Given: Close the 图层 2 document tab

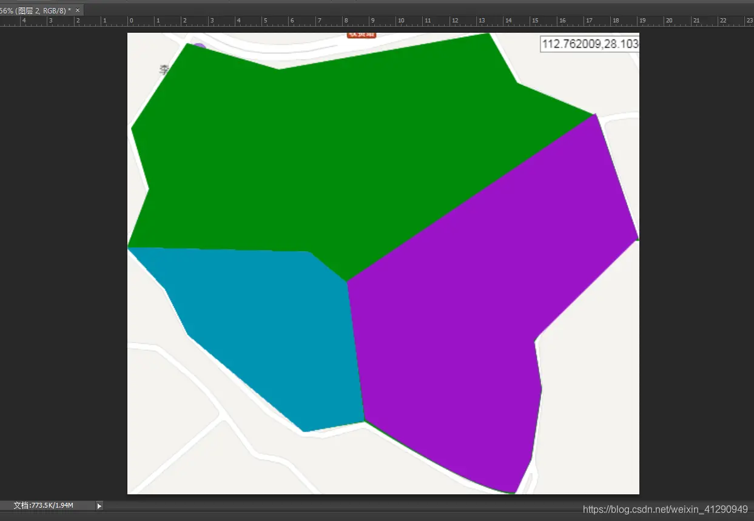Looking at the screenshot, I should pyautogui.click(x=78, y=10).
